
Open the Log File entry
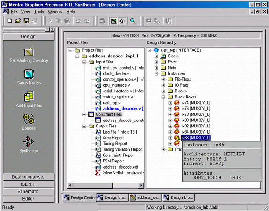point(120,132)
